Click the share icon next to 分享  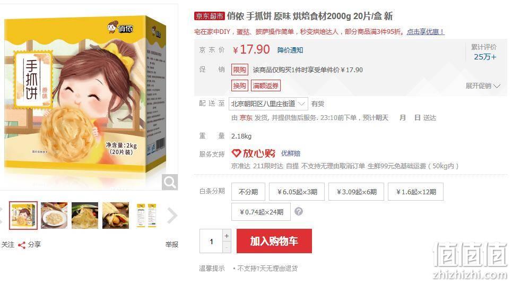point(22,245)
